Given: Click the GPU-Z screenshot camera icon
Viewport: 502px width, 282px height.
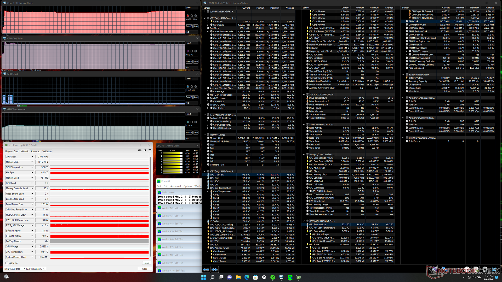Looking at the screenshot, I should point(140,150).
